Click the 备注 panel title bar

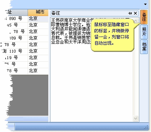pos(90,13)
